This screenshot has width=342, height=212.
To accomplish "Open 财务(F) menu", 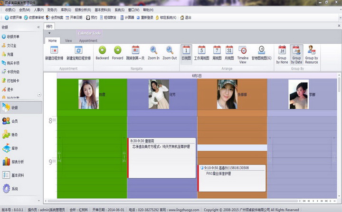I will (x=52, y=10).
